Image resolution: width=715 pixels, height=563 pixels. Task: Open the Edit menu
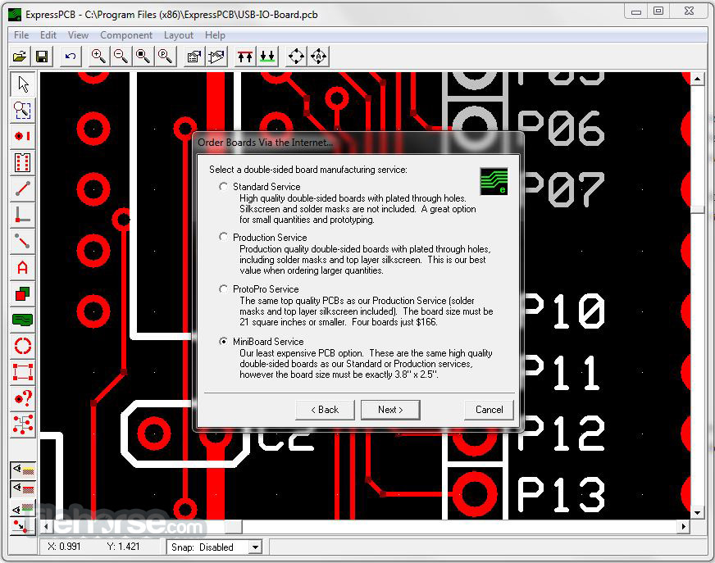(x=48, y=35)
